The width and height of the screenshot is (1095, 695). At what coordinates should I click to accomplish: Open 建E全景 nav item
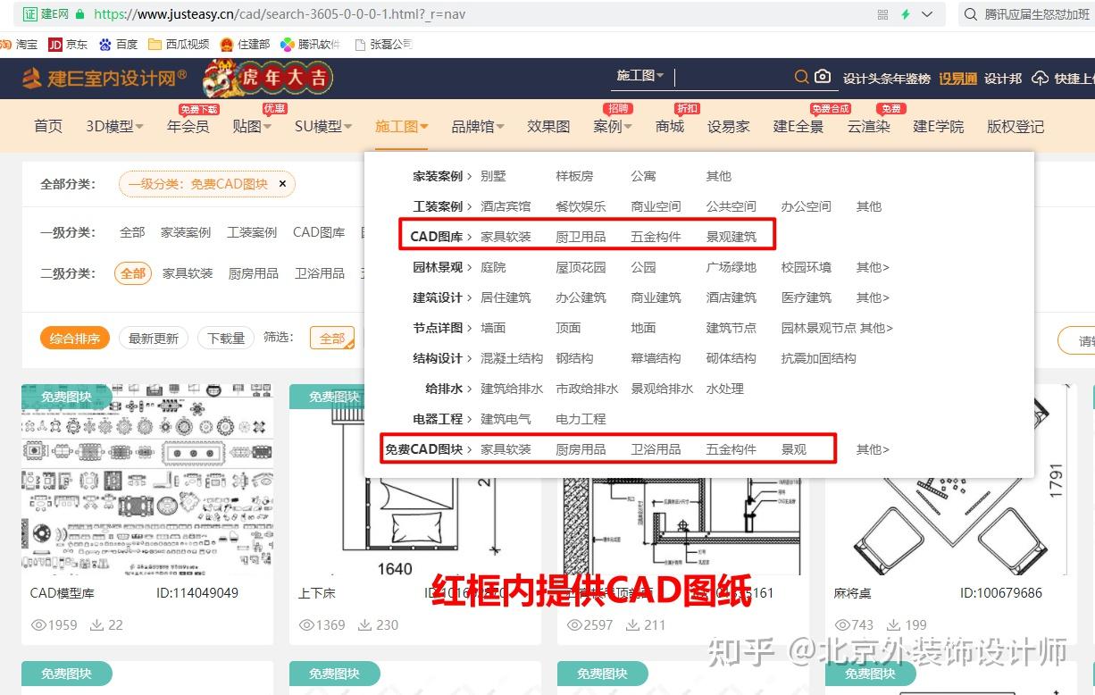click(798, 127)
